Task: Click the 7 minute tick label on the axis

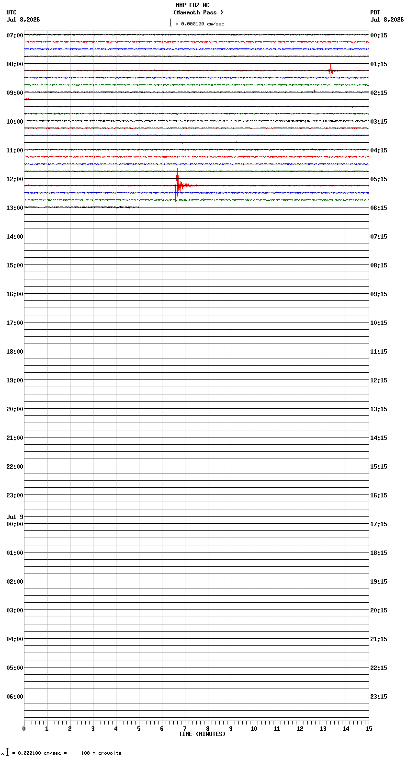Action: click(185, 729)
